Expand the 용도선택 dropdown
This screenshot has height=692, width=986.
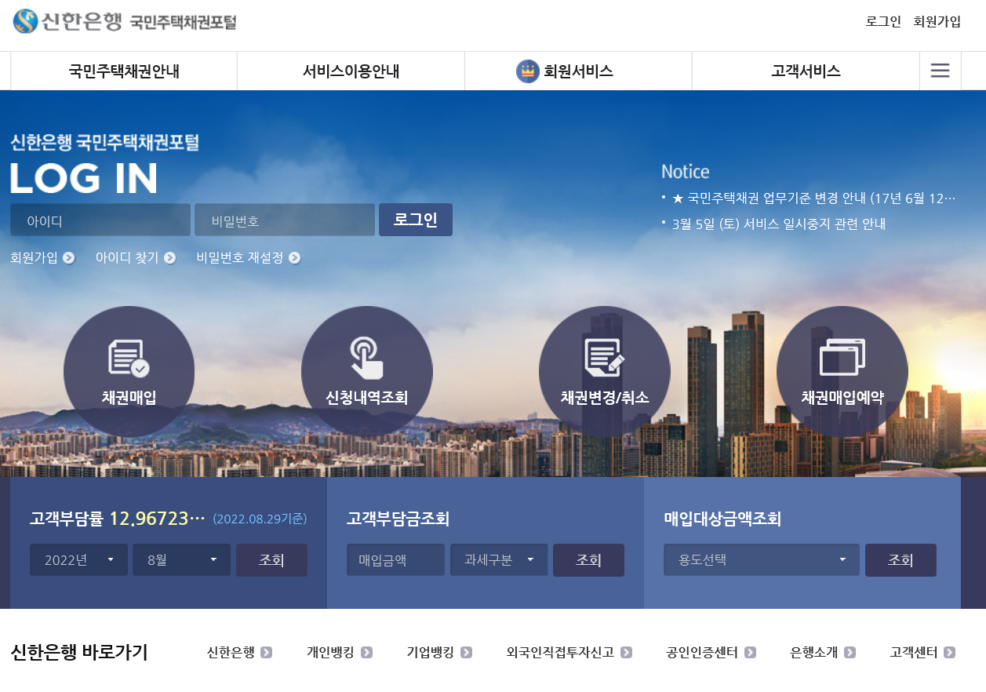pos(762,560)
